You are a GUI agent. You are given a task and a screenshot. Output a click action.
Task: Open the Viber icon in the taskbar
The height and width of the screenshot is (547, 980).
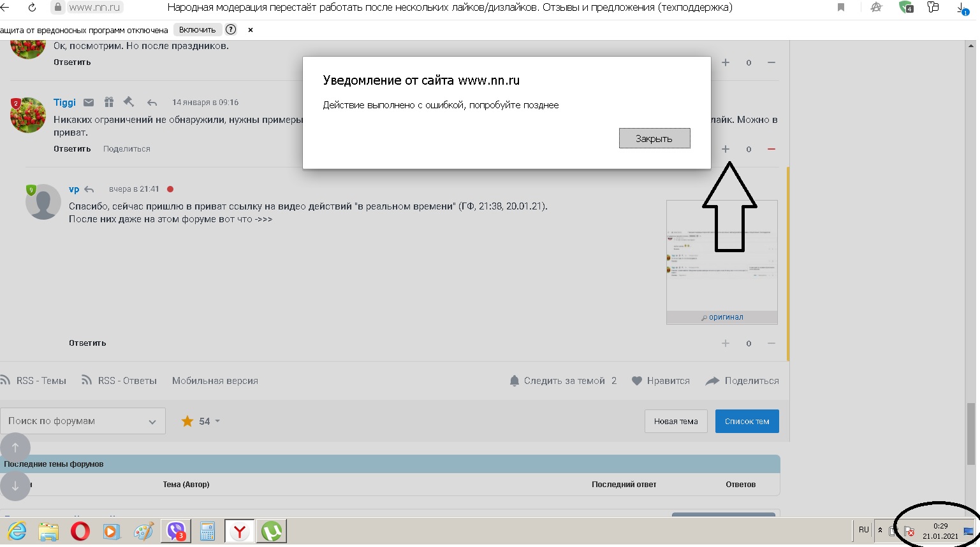pyautogui.click(x=175, y=531)
